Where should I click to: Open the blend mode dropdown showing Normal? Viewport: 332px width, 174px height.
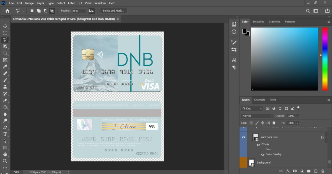pyautogui.click(x=257, y=116)
